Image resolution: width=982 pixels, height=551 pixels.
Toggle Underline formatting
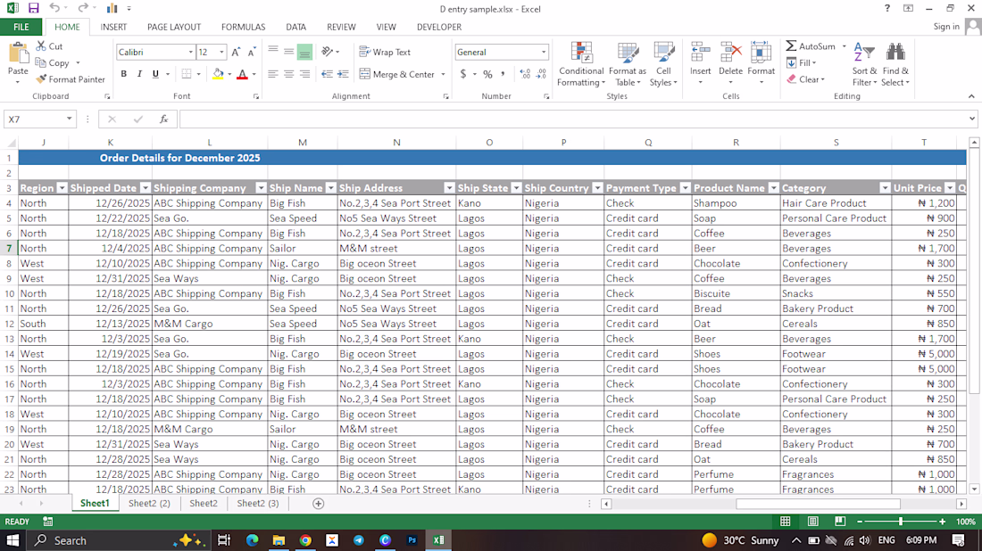point(155,74)
